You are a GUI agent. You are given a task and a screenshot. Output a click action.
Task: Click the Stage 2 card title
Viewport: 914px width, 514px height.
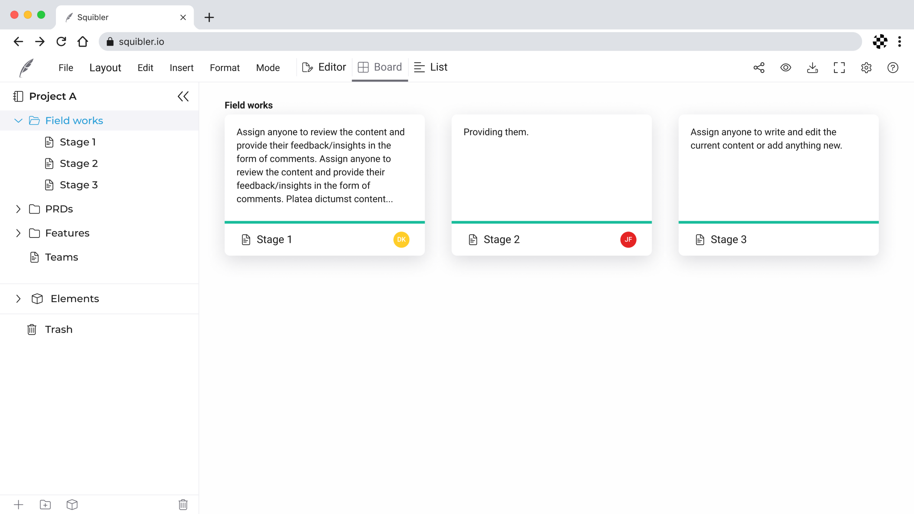[x=501, y=239]
